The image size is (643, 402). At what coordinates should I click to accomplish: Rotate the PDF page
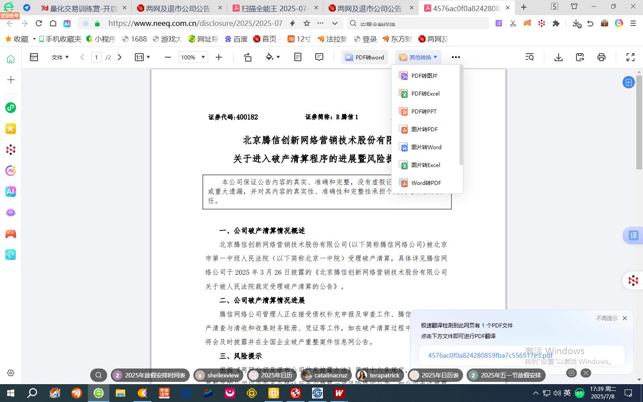point(248,57)
